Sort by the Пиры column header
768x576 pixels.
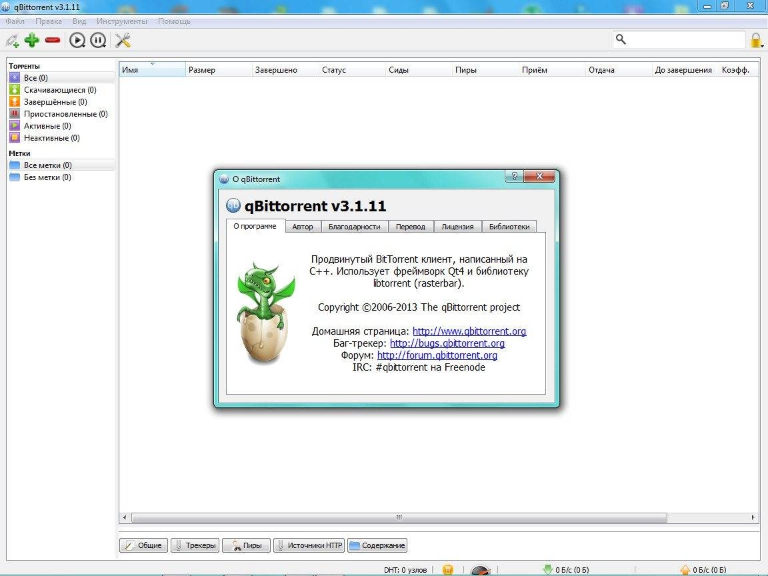click(485, 69)
